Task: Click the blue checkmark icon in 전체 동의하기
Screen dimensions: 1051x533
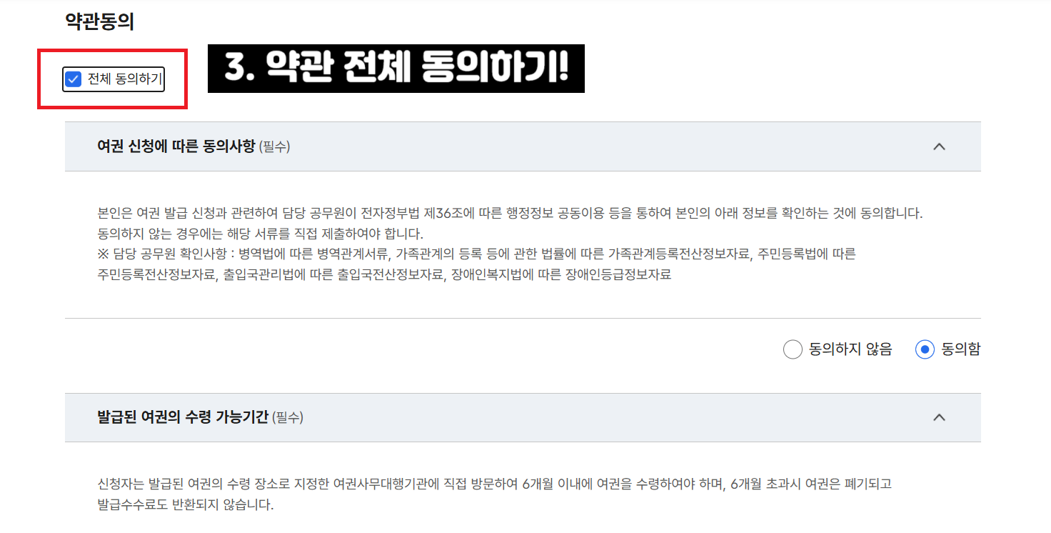Action: point(73,79)
